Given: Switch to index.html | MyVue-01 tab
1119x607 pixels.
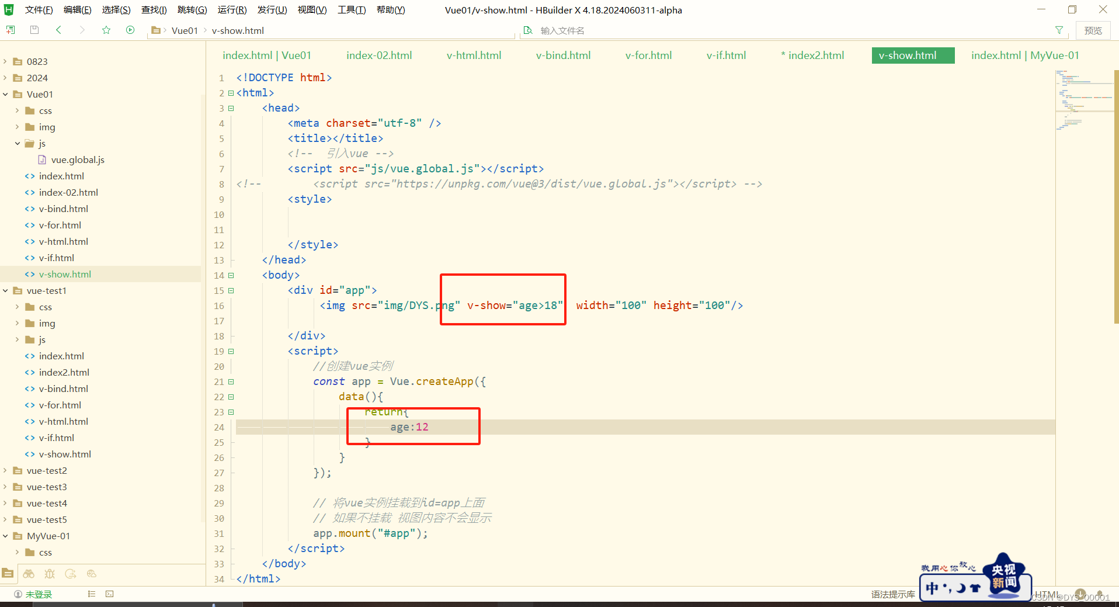Looking at the screenshot, I should coord(1025,56).
